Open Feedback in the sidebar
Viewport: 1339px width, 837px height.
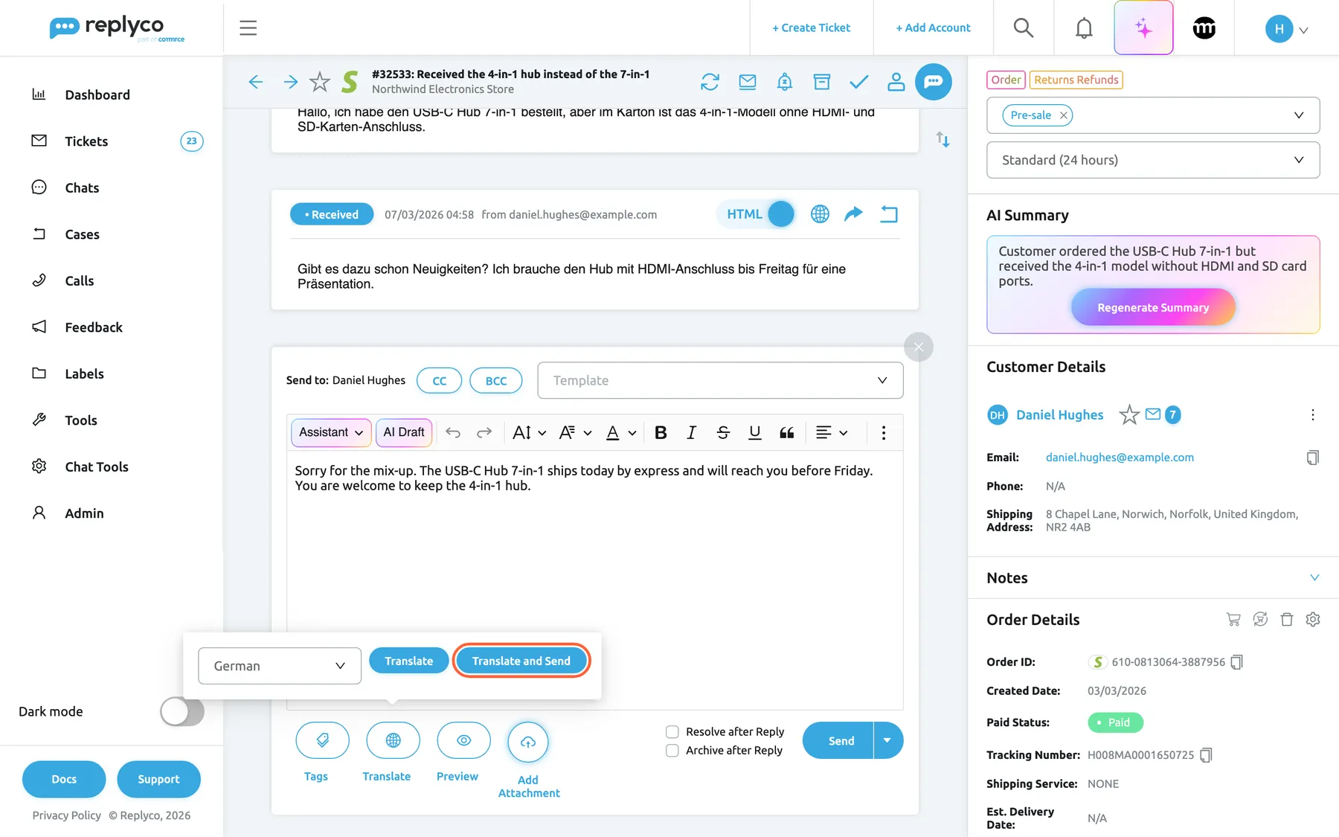click(x=94, y=327)
